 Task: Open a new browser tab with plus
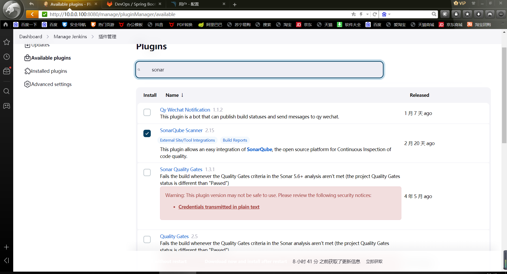click(234, 4)
